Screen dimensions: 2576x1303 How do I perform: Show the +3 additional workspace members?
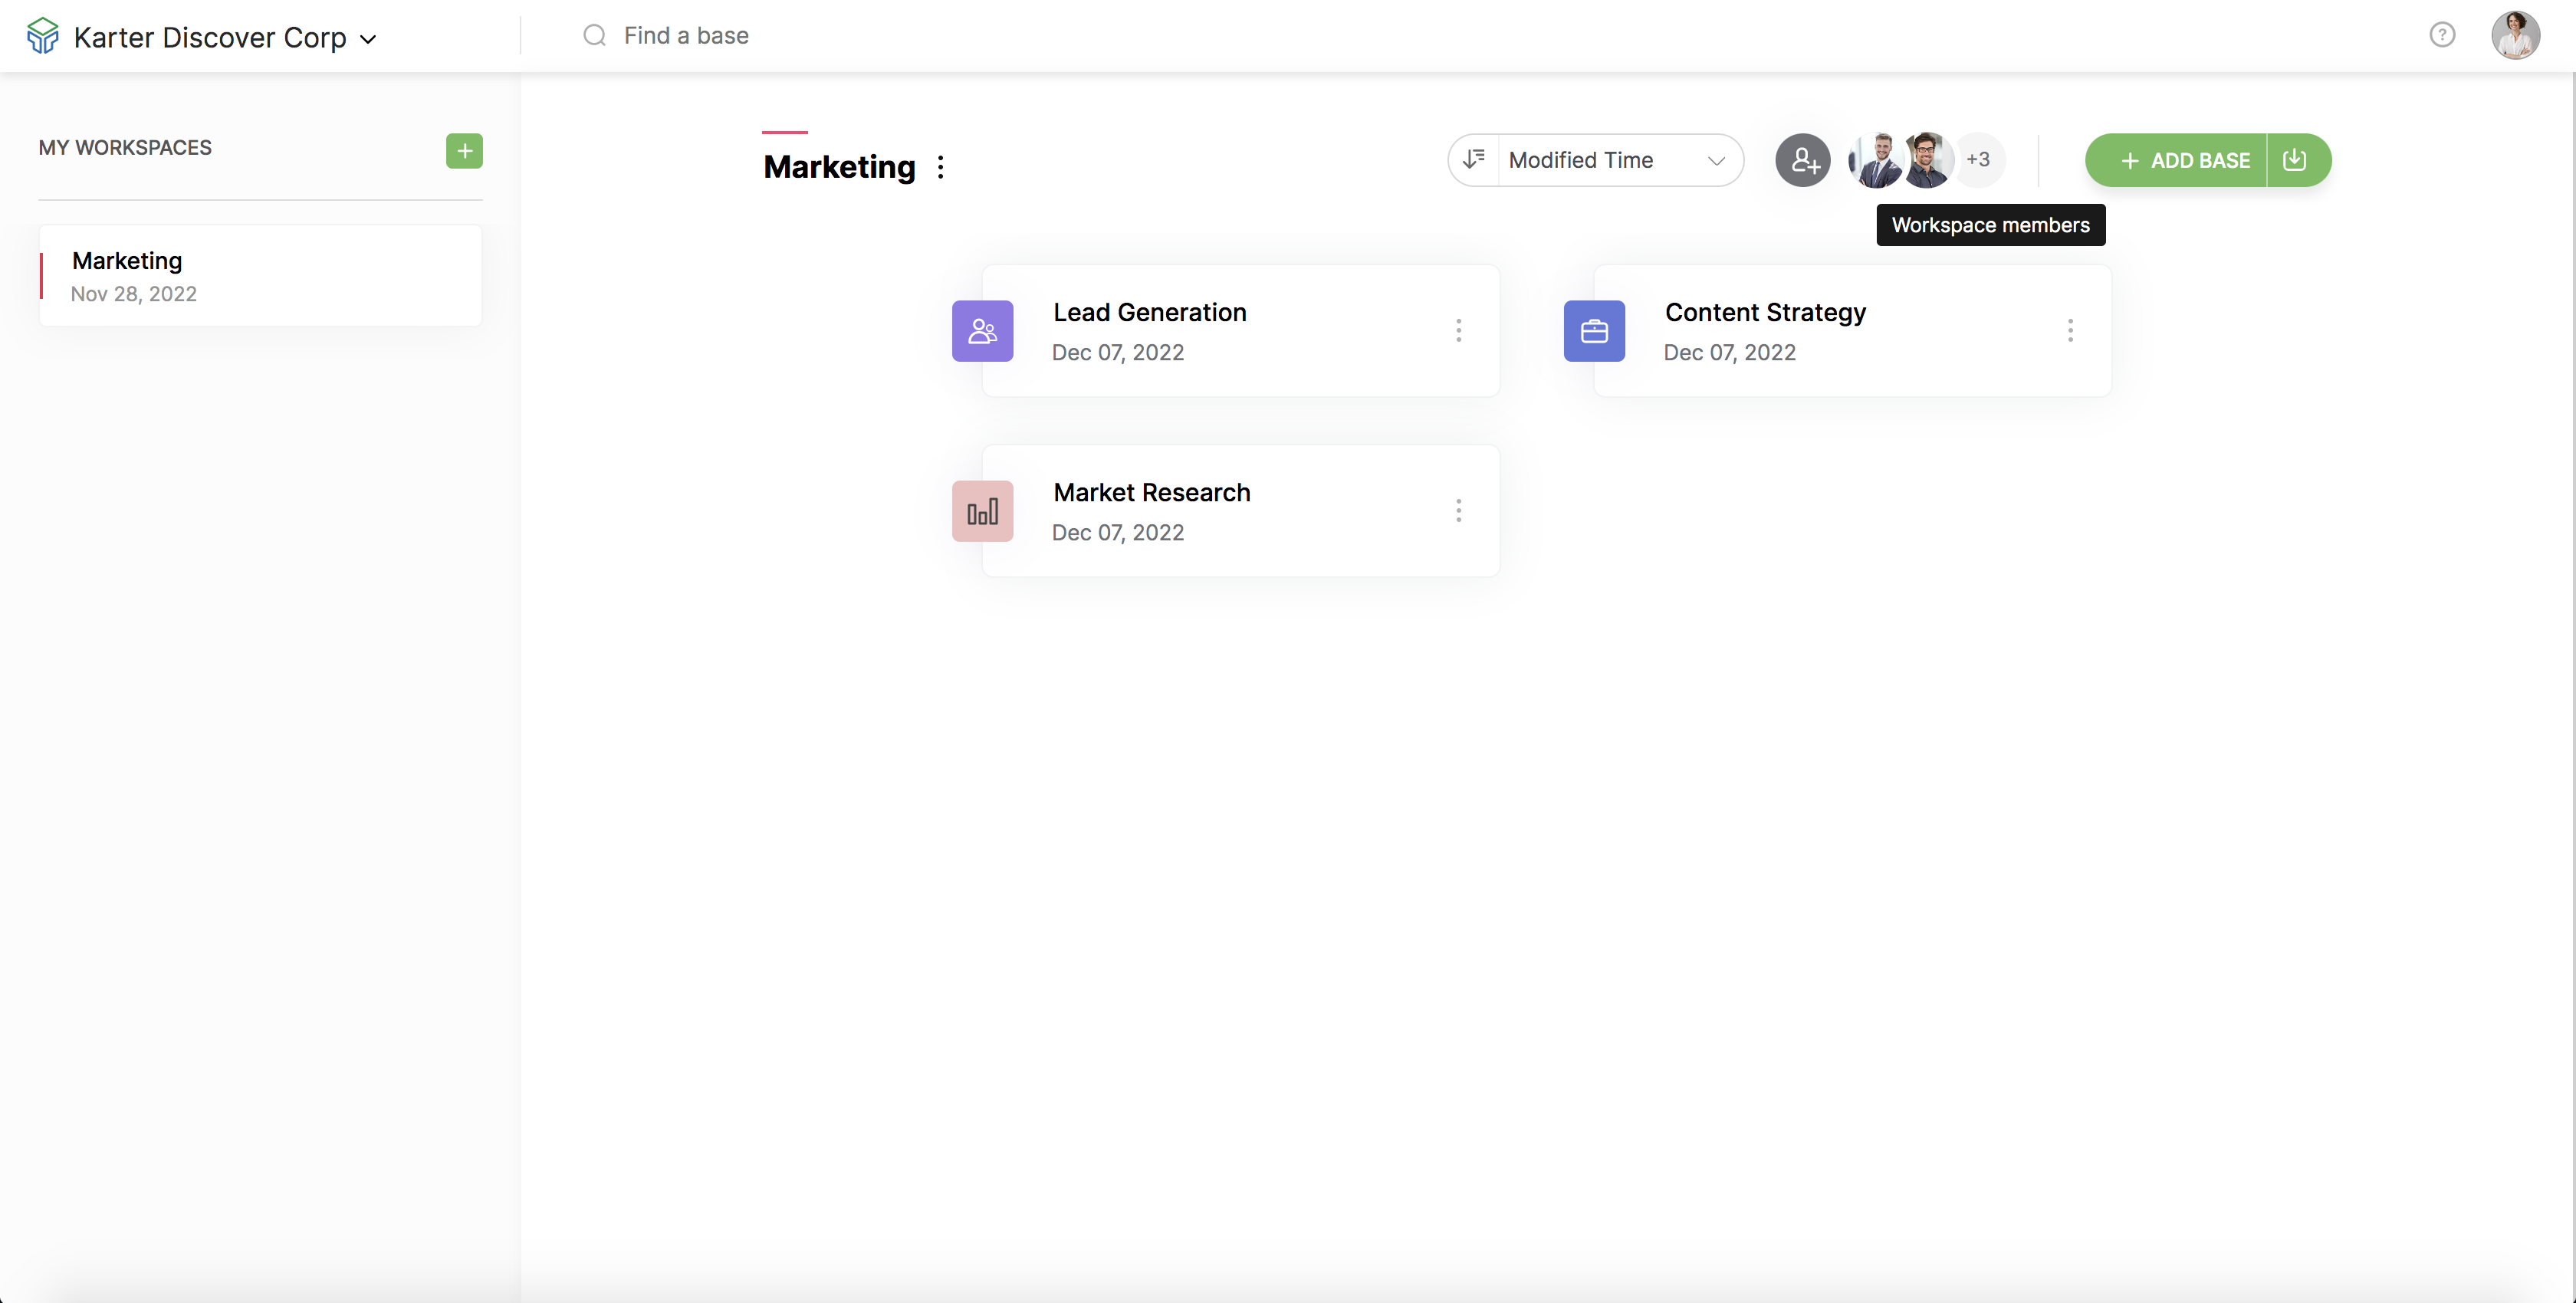click(1977, 159)
